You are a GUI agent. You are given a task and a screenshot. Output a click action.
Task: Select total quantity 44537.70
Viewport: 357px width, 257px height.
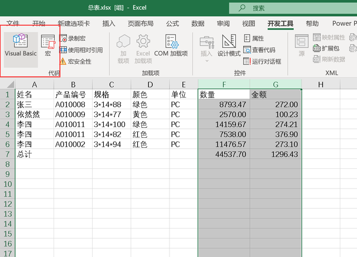224,154
